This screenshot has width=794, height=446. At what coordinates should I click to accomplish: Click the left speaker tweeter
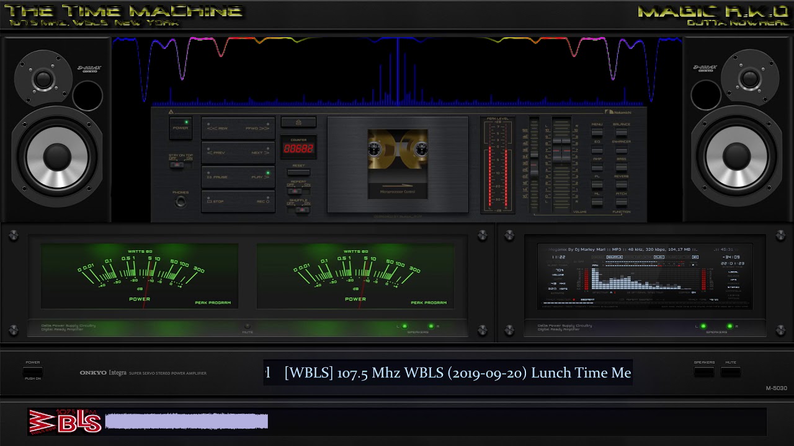[43, 79]
